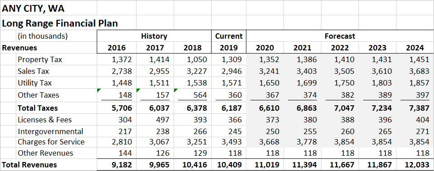Select the 'ANY CITY, WA' title cell
Image resolution: width=434 pixels, height=171 pixels.
point(33,8)
